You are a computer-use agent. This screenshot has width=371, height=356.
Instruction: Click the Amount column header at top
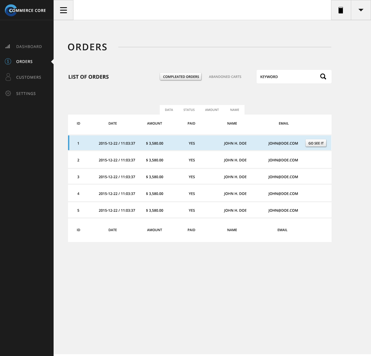pos(154,124)
